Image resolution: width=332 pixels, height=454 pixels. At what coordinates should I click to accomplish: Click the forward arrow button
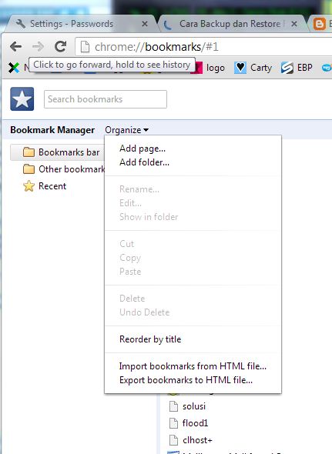point(38,46)
